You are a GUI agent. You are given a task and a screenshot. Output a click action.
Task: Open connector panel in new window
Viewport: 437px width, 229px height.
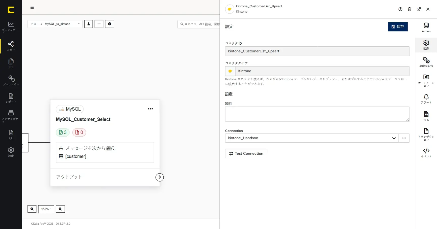click(419, 9)
